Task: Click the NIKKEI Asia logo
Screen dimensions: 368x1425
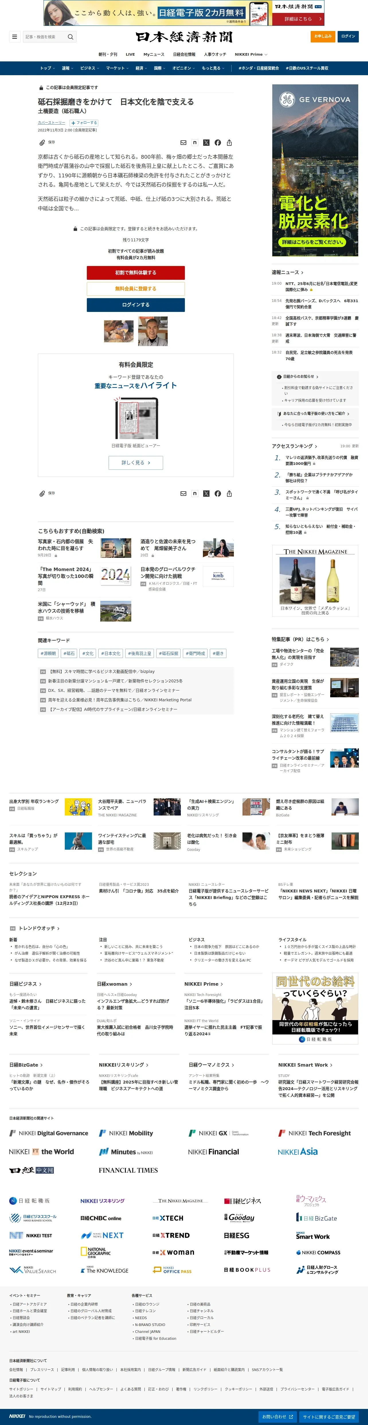Action: [298, 1152]
